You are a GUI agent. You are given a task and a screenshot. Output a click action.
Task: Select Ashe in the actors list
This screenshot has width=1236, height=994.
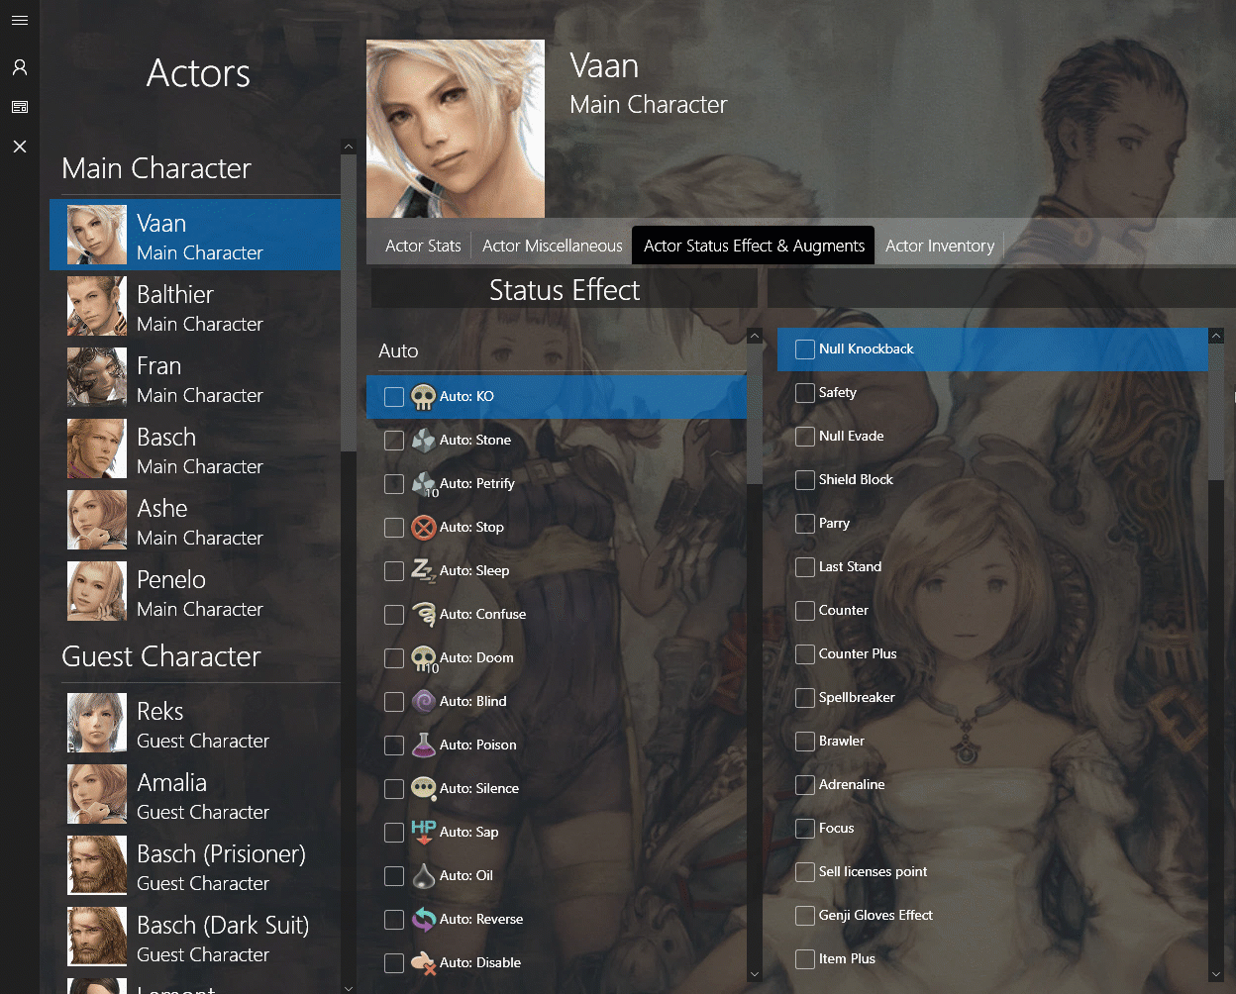(195, 521)
